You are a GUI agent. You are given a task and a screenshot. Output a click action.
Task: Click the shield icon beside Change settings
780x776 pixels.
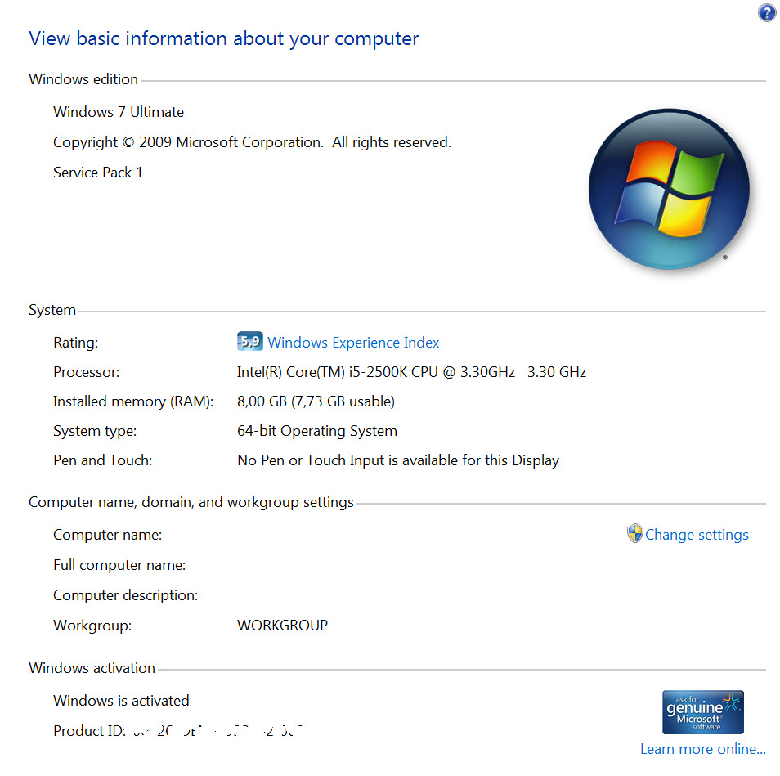pos(635,534)
